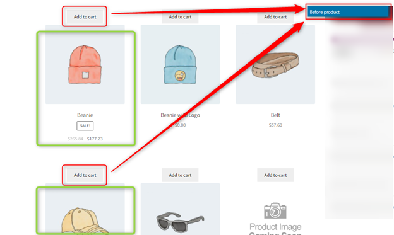Open the Sunglasses product image
The width and height of the screenshot is (394, 235).
coord(180,209)
